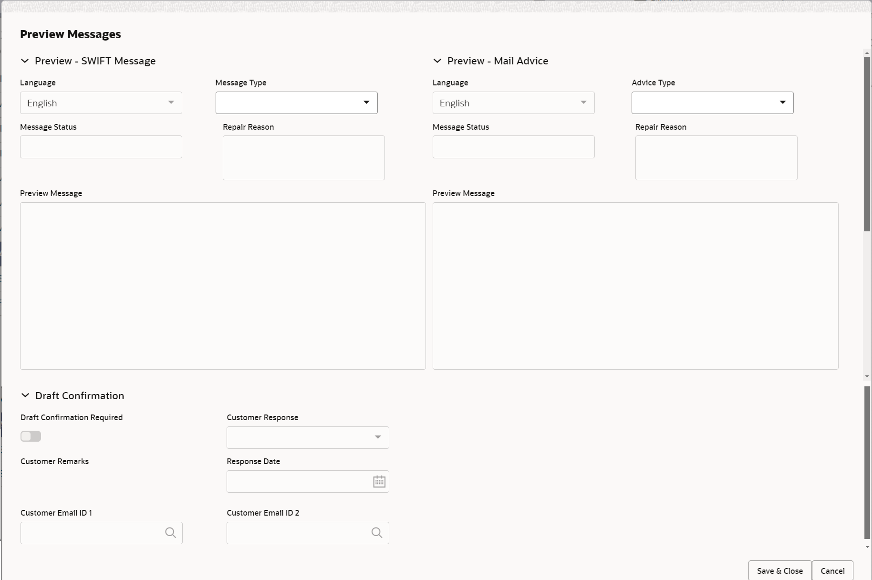Click the SWIFT Preview Message text area

point(223,286)
